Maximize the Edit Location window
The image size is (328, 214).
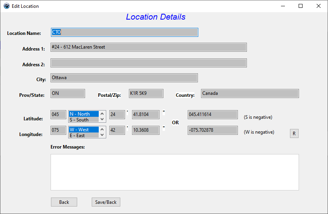point(301,6)
